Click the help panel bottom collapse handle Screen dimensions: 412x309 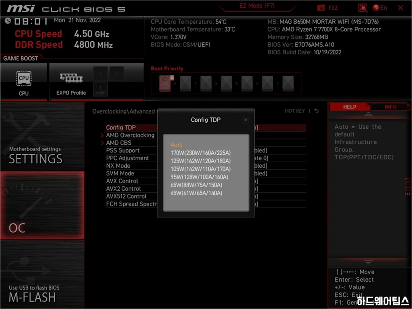[368, 262]
